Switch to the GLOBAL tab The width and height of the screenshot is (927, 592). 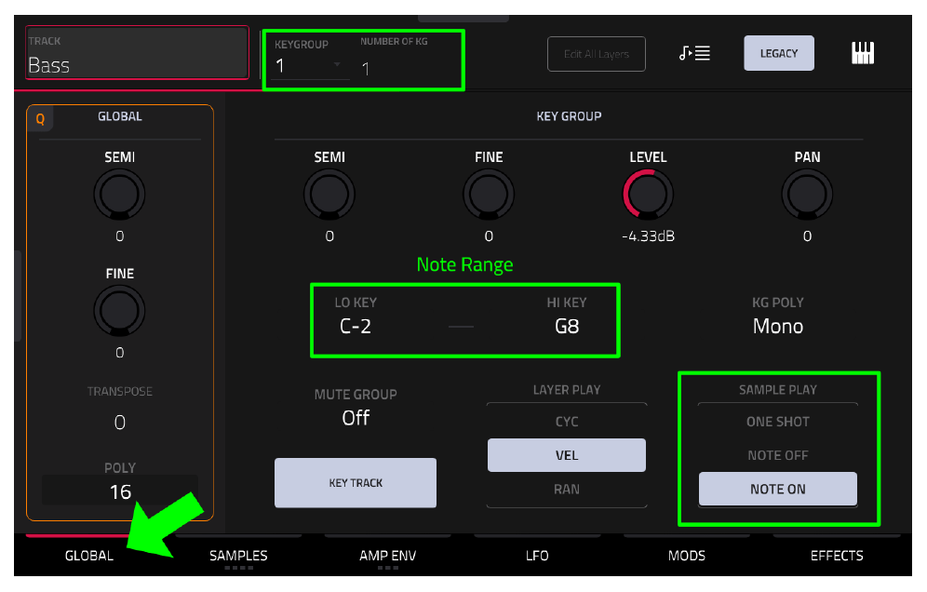[x=89, y=556]
